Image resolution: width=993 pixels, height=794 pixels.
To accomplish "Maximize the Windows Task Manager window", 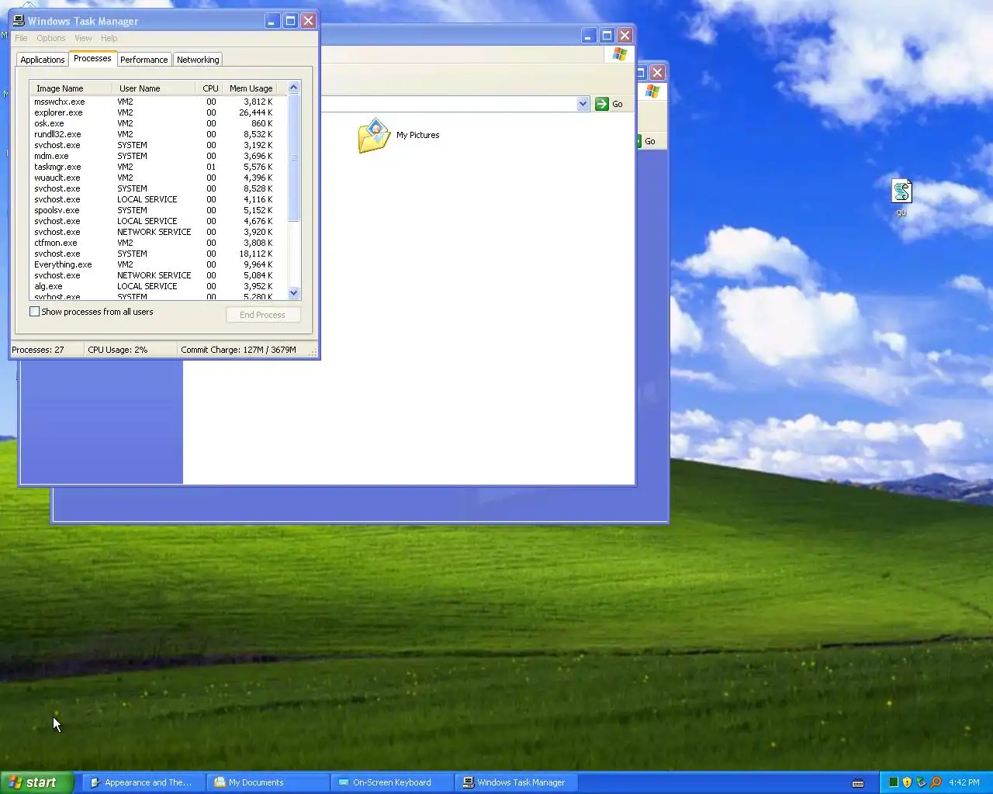I will coord(290,21).
